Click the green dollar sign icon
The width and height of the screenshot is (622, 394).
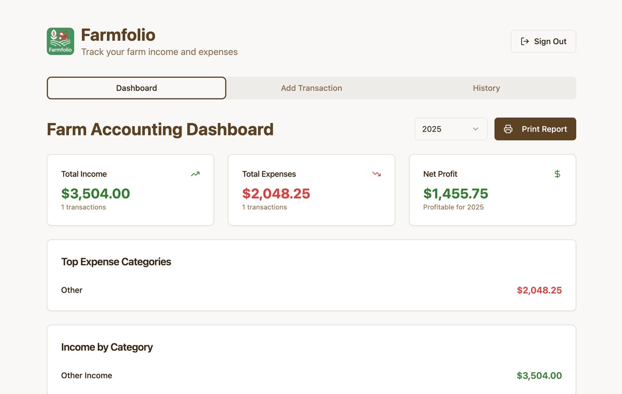(x=557, y=174)
